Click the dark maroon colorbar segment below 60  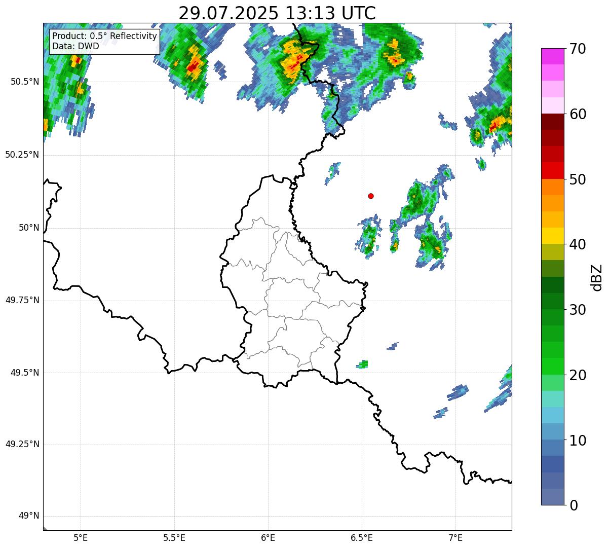(552, 122)
